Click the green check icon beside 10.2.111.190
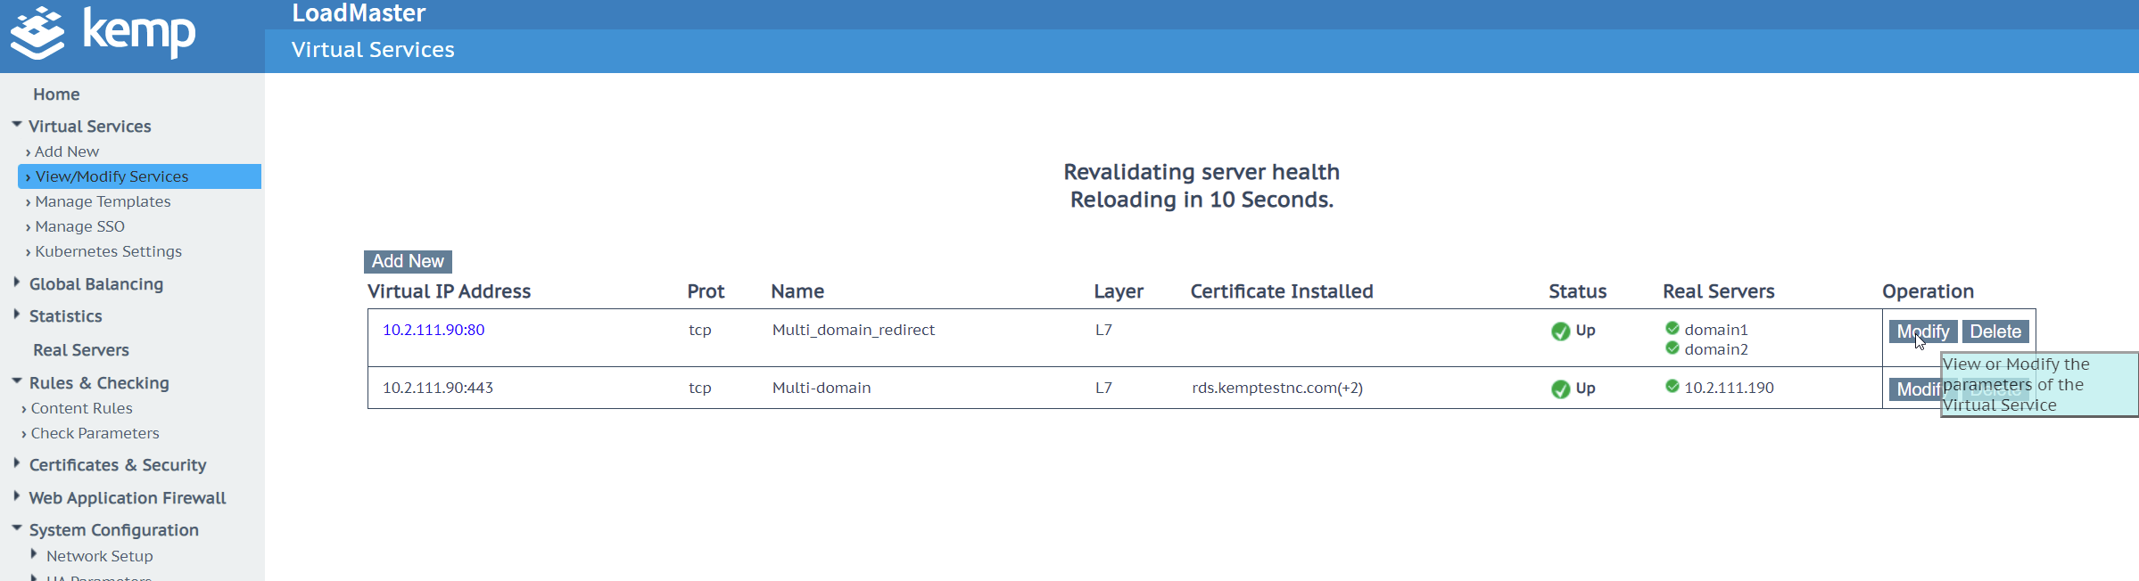 pos(1672,386)
